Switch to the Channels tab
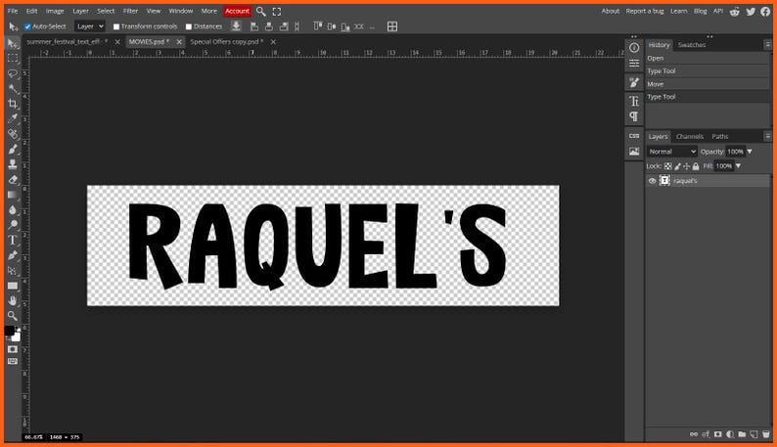The width and height of the screenshot is (777, 447). (689, 136)
